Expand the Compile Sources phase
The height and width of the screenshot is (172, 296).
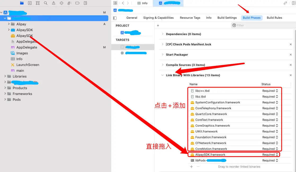[x=163, y=65]
